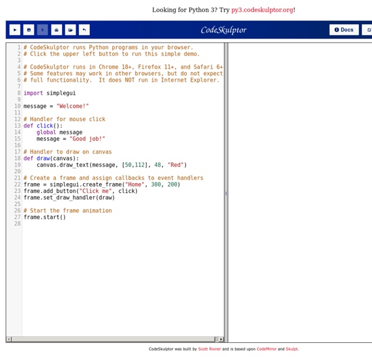Click the left arrow of the horizontal scrollbar
The width and height of the screenshot is (372, 357).
[x=9, y=339]
